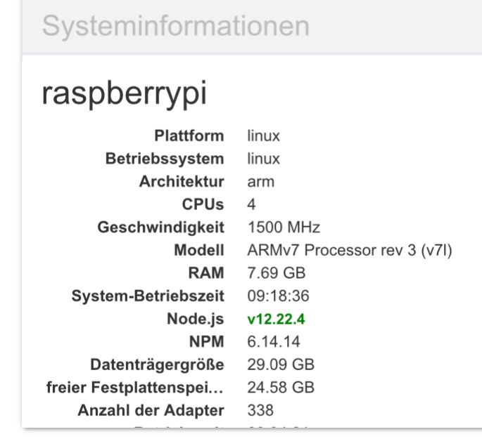
Task: Click the uptime value 09:18:36
Action: (278, 296)
